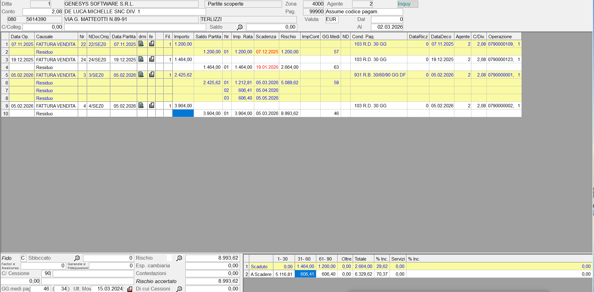
Task: Open the Rischio lookup magnifier
Action: click(x=179, y=258)
